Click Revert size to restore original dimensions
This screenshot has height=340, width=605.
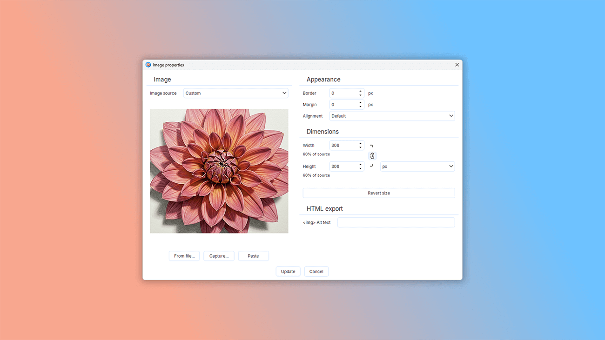pos(378,193)
